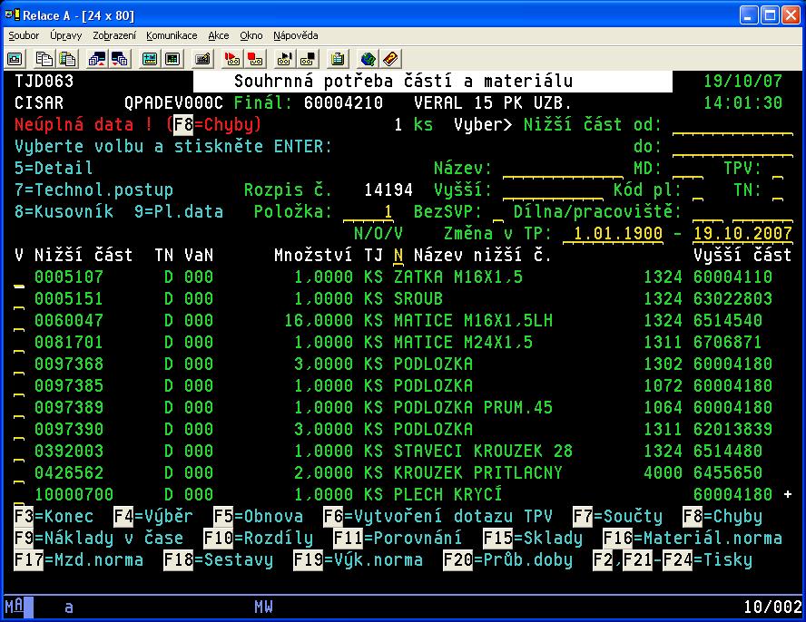
Task: Click the black Play Macro icon
Action: pos(285,59)
